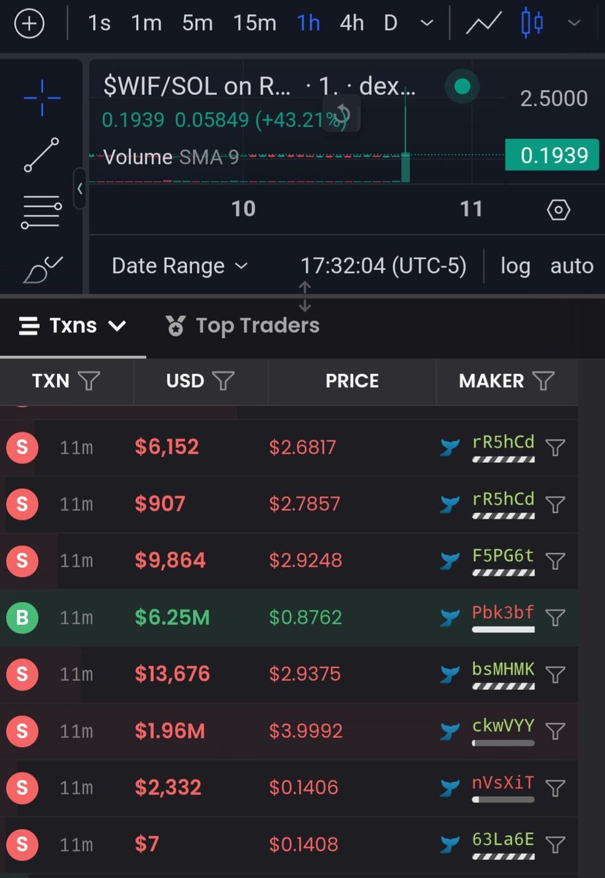This screenshot has width=605, height=878.
Task: Open maker nVsXiT link
Action: [503, 783]
